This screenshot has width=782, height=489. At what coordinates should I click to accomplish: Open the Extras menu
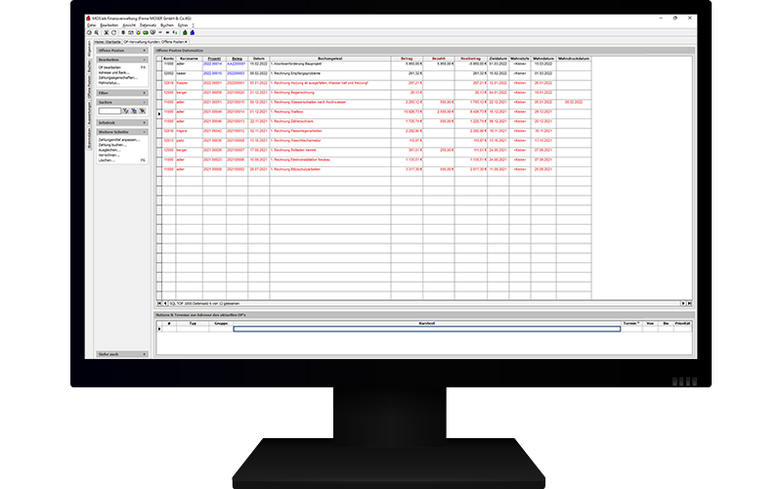point(183,25)
